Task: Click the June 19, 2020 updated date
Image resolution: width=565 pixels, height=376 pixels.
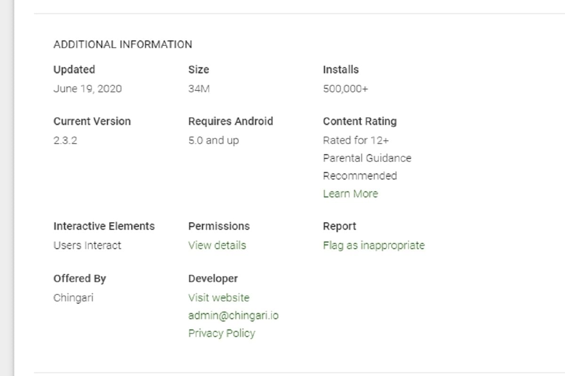Action: tap(87, 89)
